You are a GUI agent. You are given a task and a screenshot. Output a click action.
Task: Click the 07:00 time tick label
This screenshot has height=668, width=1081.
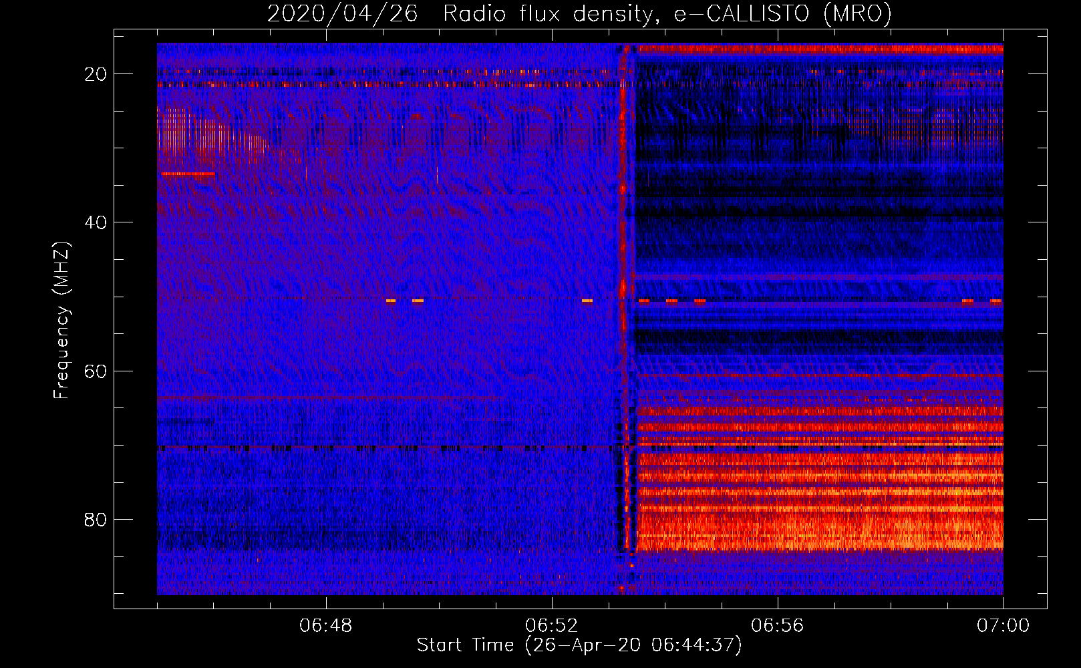[1003, 626]
